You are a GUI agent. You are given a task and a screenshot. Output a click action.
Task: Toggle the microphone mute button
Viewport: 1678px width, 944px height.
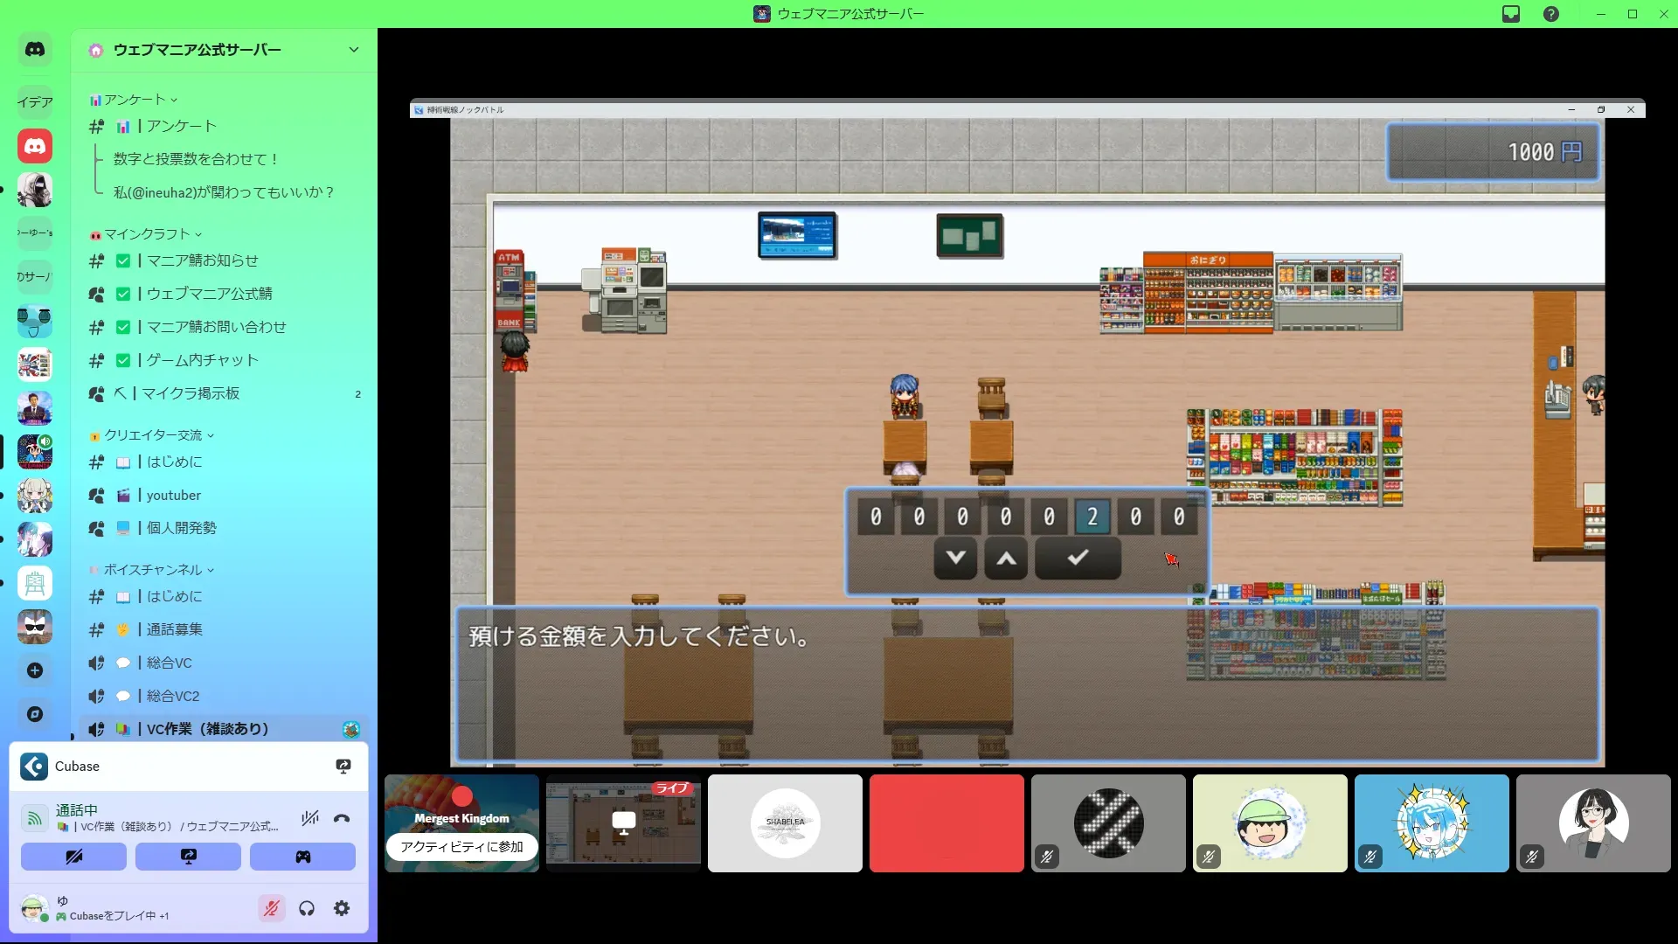(x=272, y=908)
